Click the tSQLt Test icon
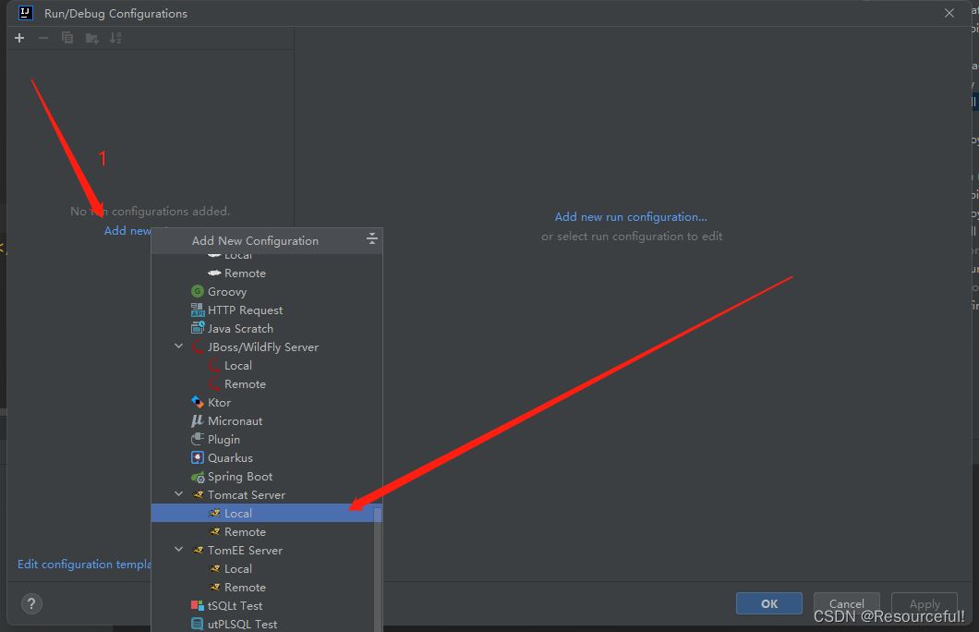979x632 pixels. (x=198, y=606)
